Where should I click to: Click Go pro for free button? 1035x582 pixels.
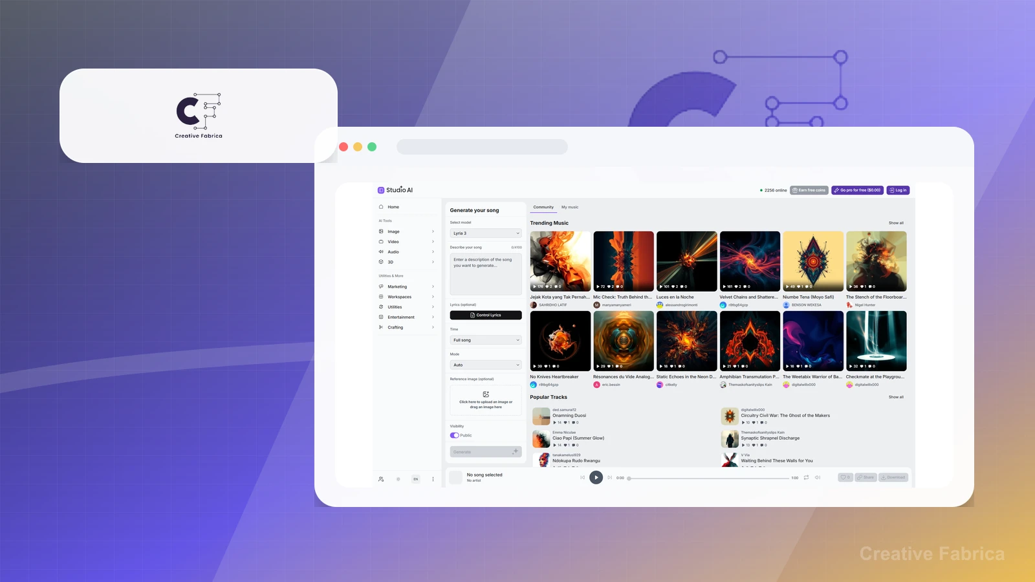pyautogui.click(x=857, y=190)
